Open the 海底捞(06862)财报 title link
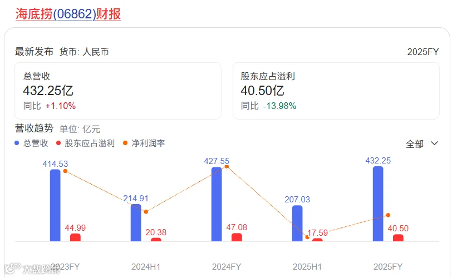 click(x=68, y=14)
